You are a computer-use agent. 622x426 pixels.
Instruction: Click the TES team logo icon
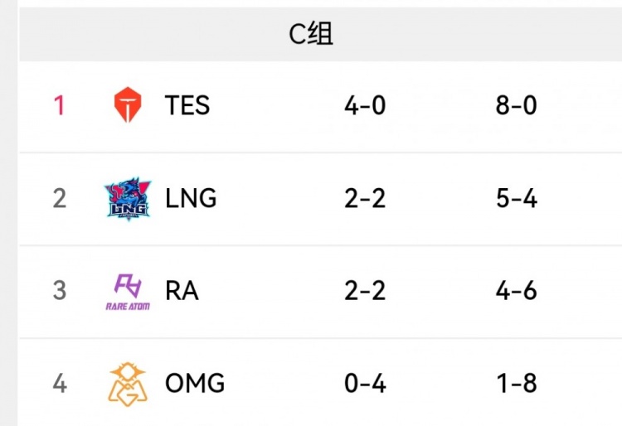128,105
